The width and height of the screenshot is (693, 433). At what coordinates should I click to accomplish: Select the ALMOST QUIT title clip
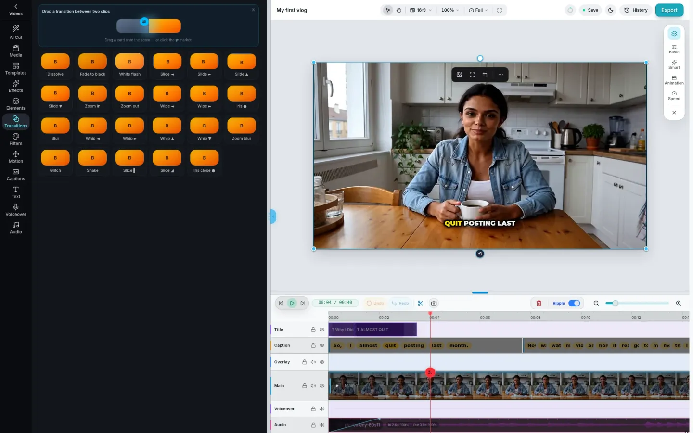click(x=385, y=330)
